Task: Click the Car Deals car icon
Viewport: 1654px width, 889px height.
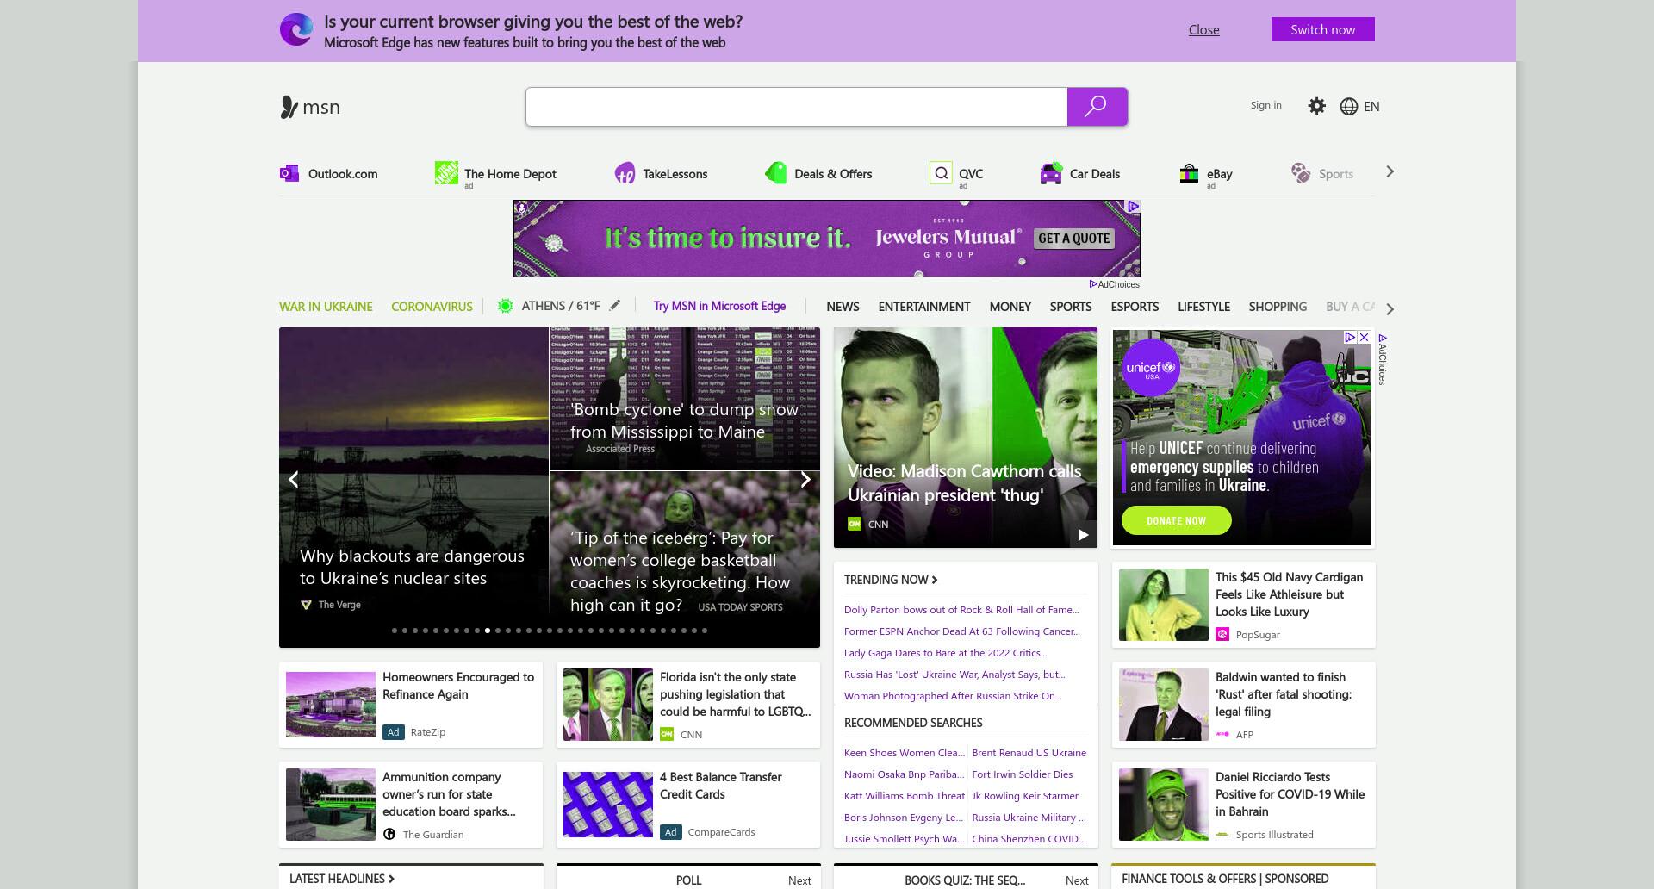Action: point(1051,173)
